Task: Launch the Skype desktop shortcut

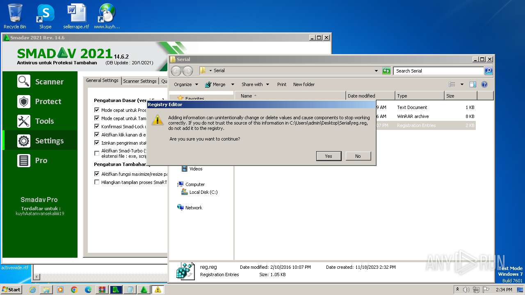Action: [x=46, y=16]
